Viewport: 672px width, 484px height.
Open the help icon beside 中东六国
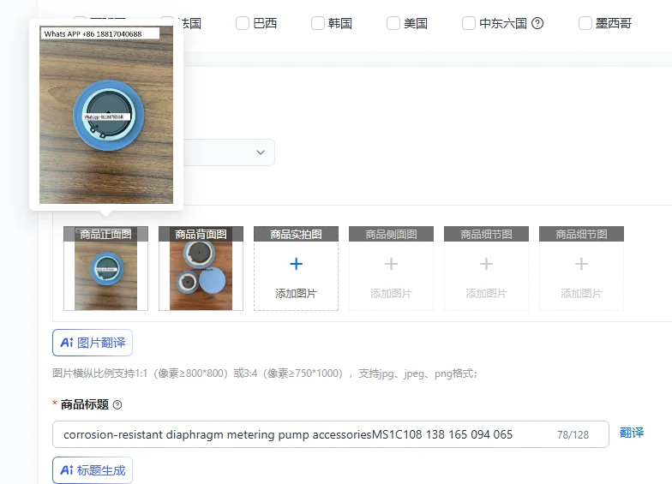coord(537,23)
